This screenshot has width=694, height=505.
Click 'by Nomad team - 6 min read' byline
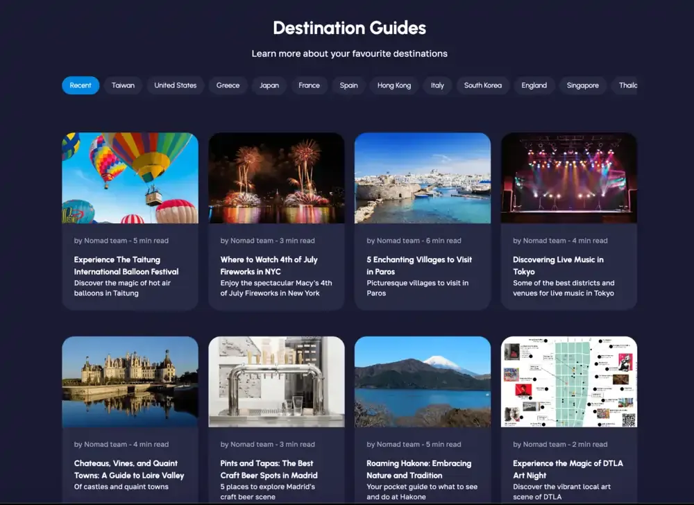coord(414,241)
